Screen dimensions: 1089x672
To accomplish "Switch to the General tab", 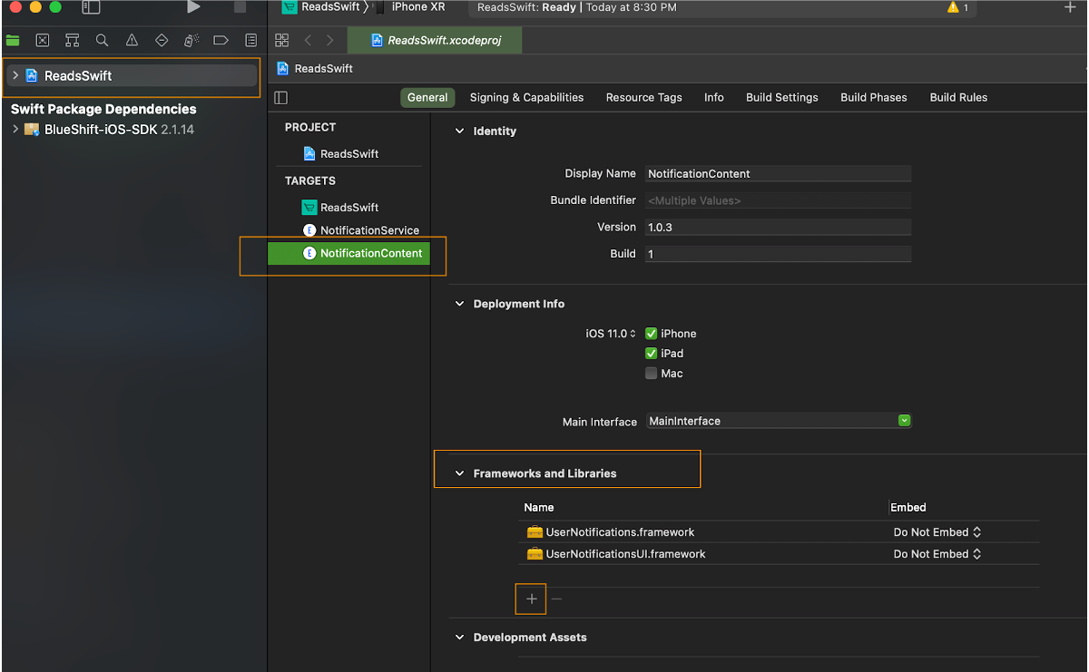I will coord(427,97).
